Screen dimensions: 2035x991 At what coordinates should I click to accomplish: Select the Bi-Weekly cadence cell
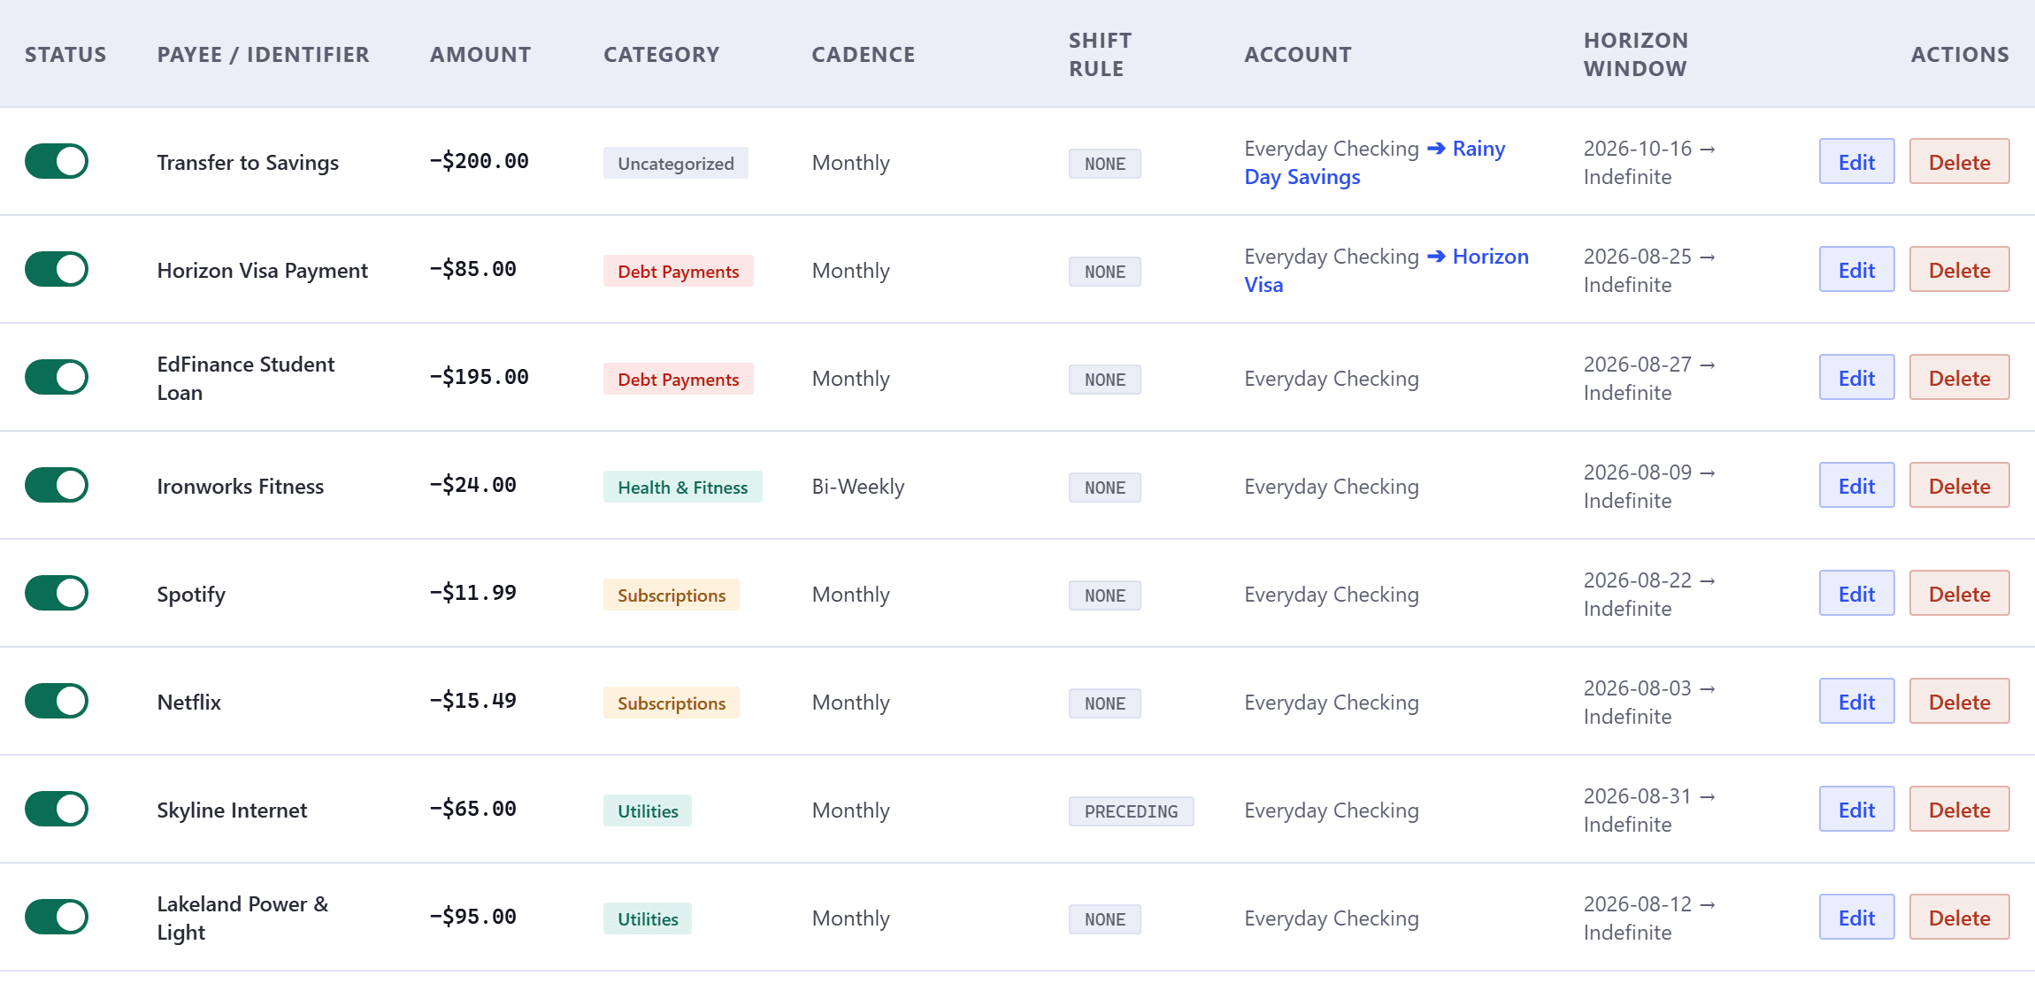coord(857,487)
